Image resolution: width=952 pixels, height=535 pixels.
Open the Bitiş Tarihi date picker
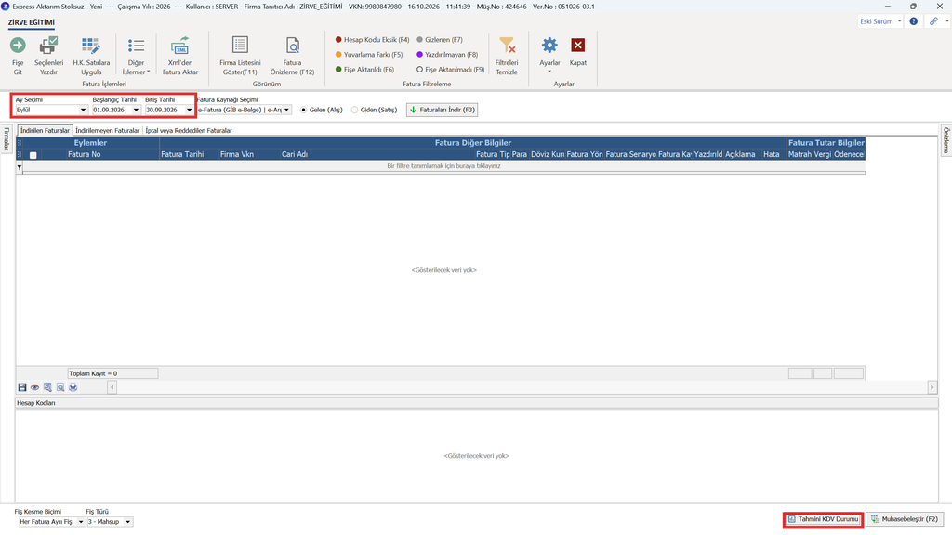click(189, 110)
